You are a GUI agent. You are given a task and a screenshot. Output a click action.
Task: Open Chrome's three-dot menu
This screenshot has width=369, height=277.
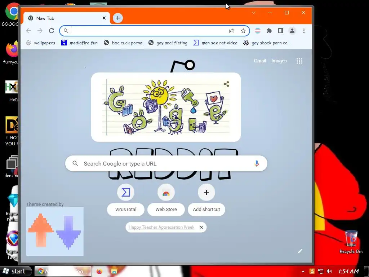tap(304, 31)
